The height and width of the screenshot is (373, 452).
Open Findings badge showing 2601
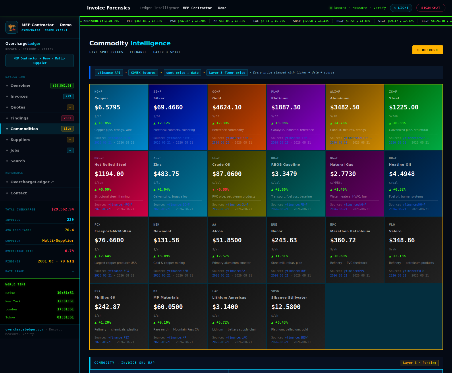[67, 118]
